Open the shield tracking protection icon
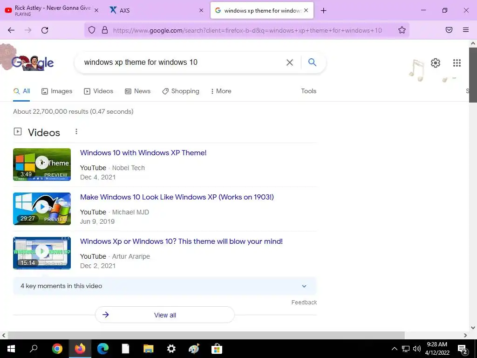The image size is (477, 358). [x=92, y=30]
